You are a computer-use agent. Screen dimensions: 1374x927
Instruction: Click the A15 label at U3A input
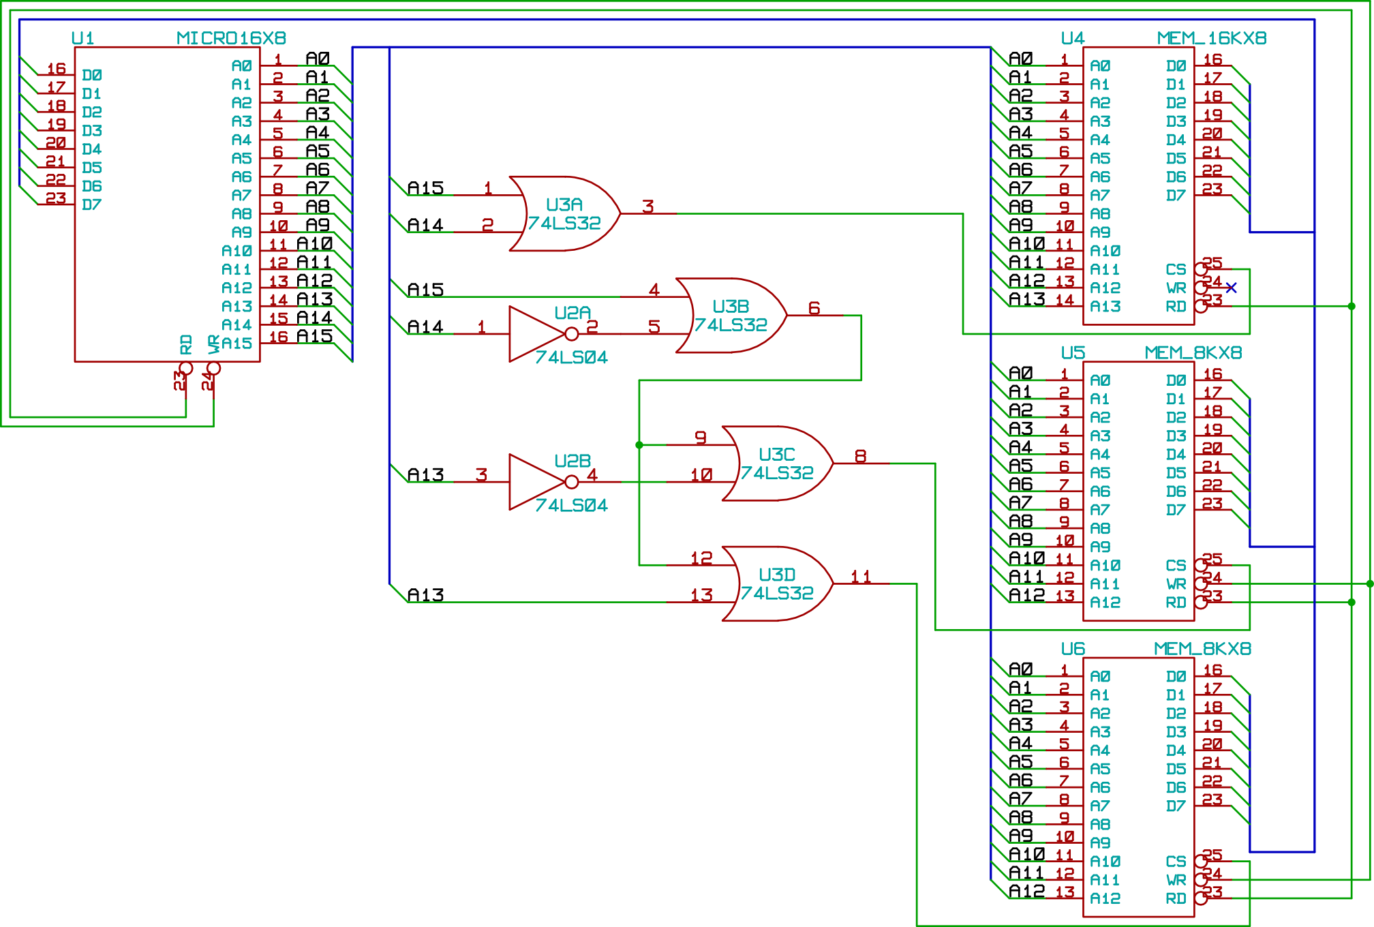[x=425, y=188]
